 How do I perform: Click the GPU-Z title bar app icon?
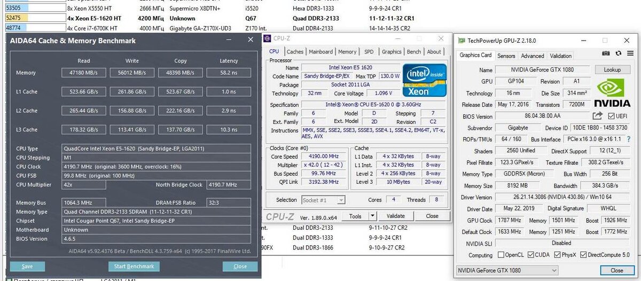point(462,40)
